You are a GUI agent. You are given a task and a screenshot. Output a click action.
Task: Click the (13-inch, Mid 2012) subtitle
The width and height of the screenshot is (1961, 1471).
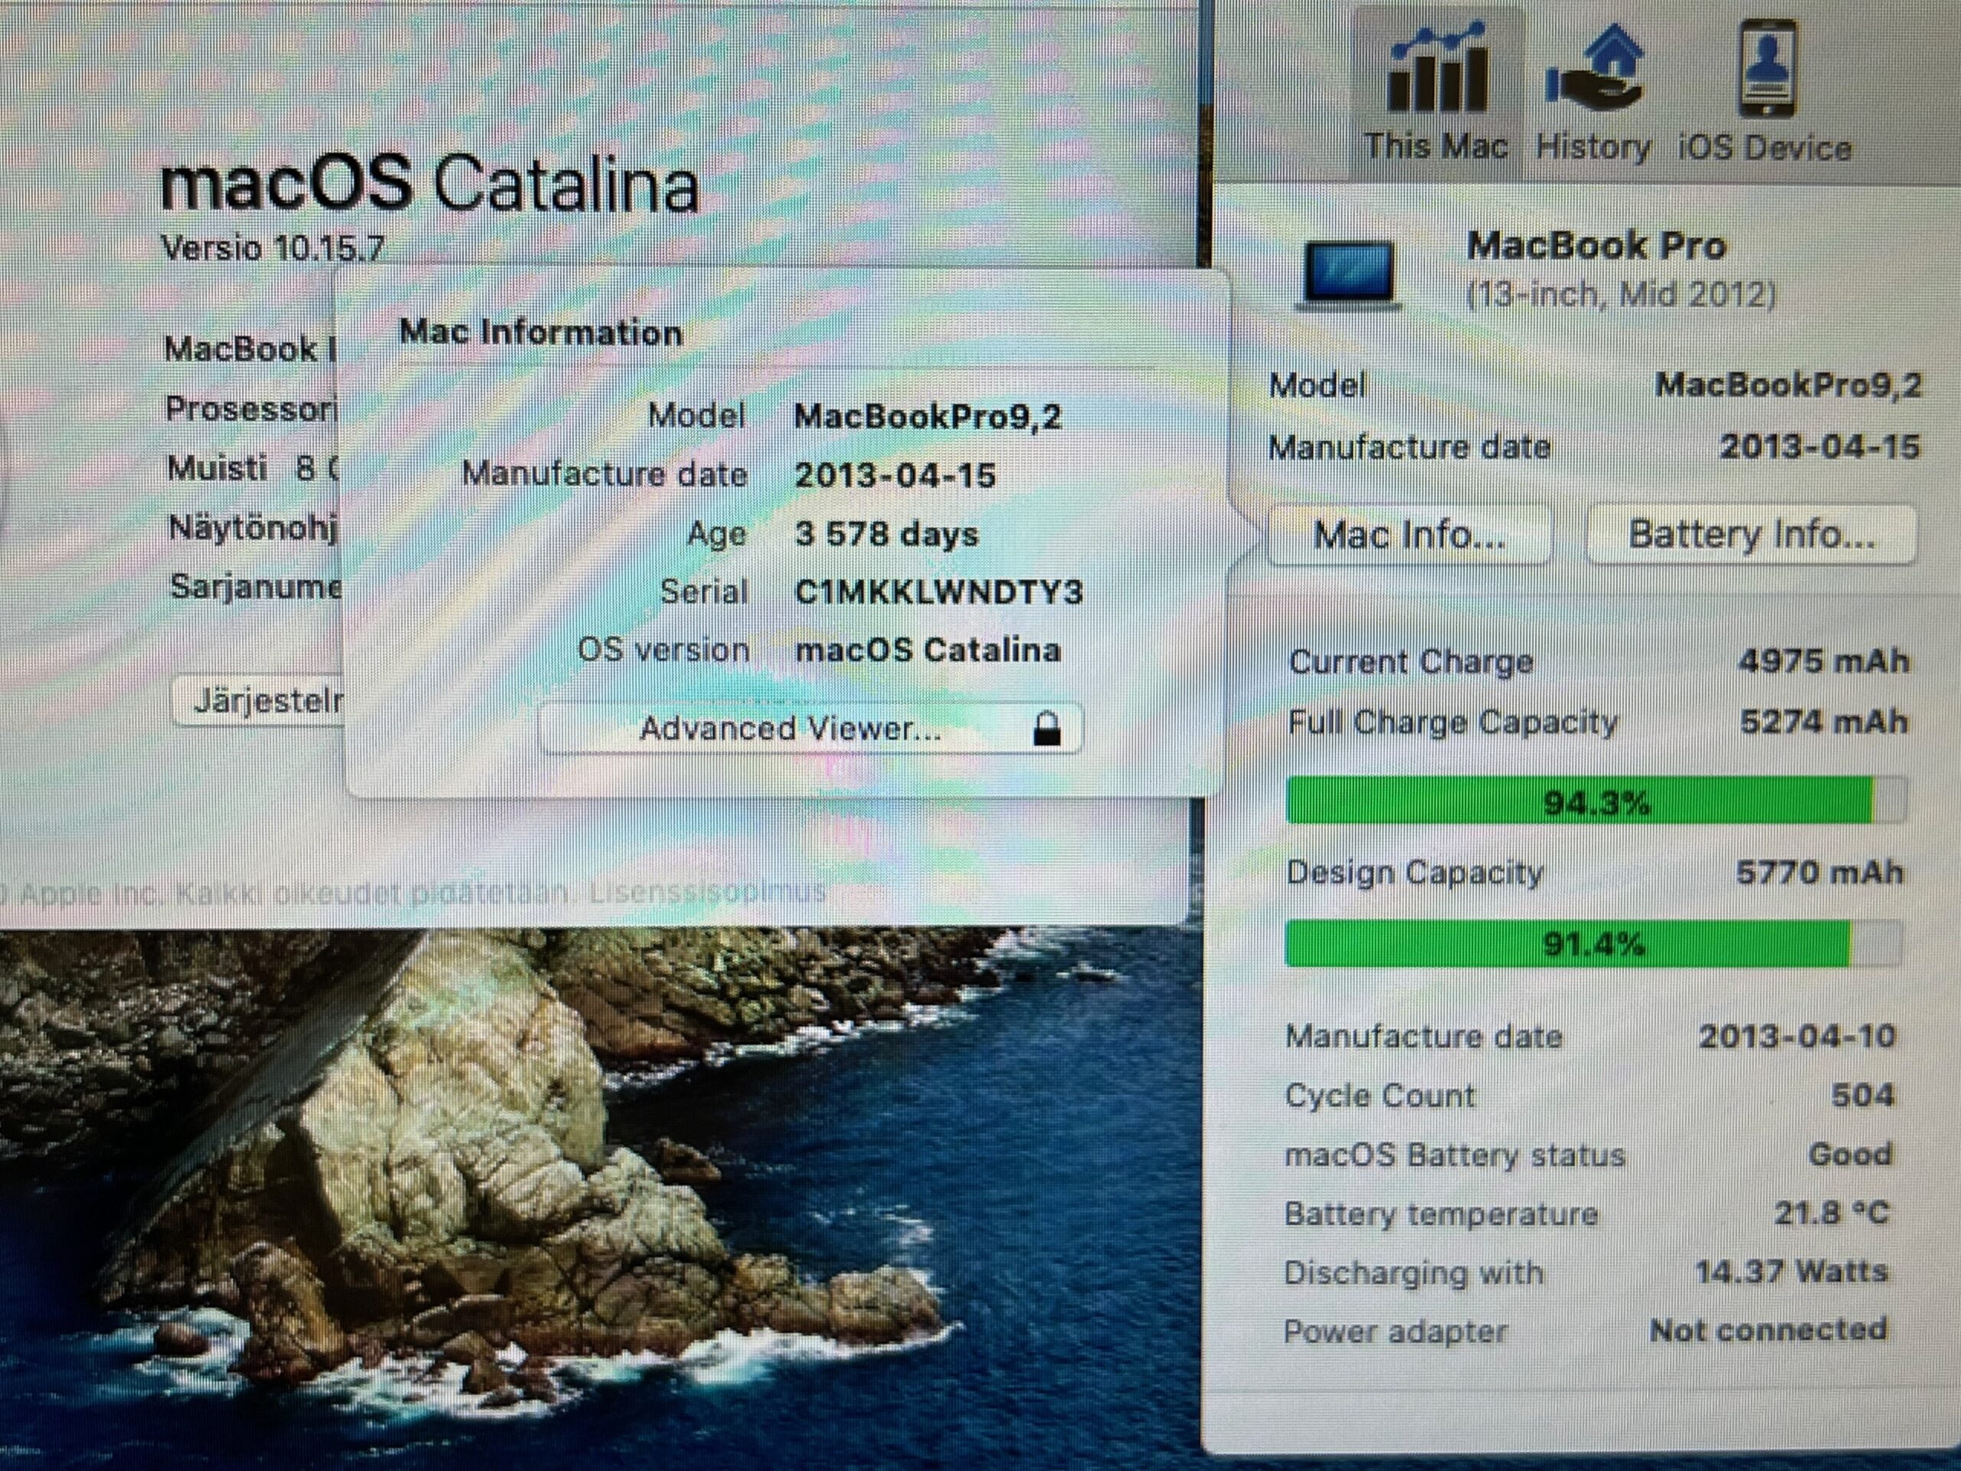click(x=1622, y=293)
